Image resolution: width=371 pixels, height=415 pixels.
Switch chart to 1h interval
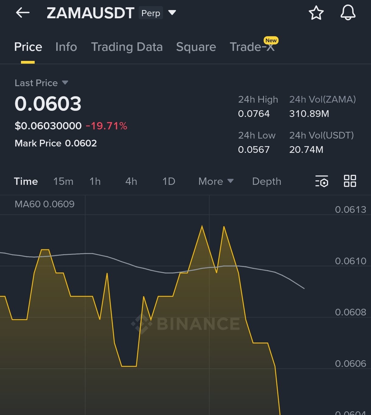click(95, 181)
